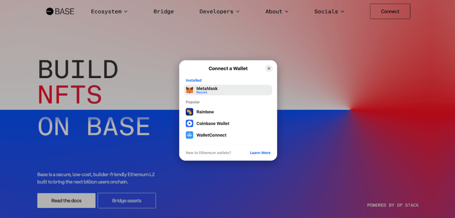
Task: Click the Read the docs button
Action: pyautogui.click(x=66, y=201)
